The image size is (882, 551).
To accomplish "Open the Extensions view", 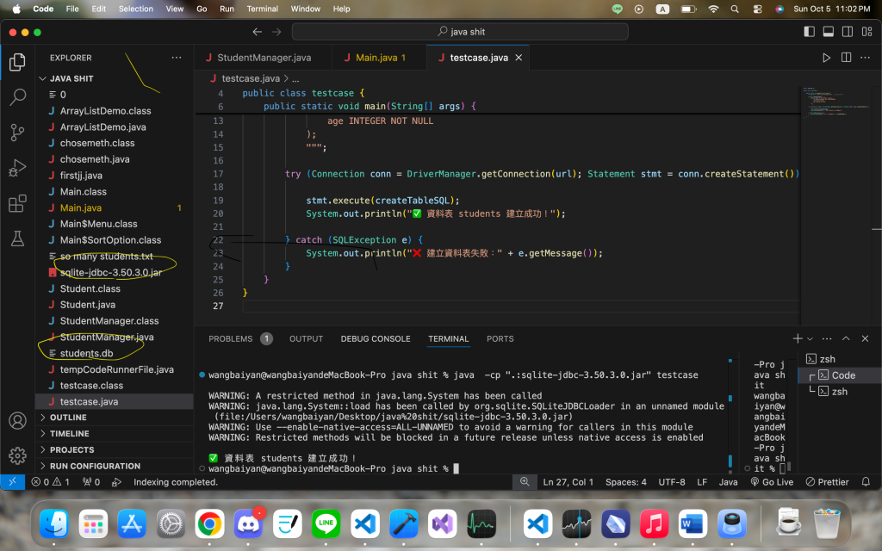I will pos(17,203).
